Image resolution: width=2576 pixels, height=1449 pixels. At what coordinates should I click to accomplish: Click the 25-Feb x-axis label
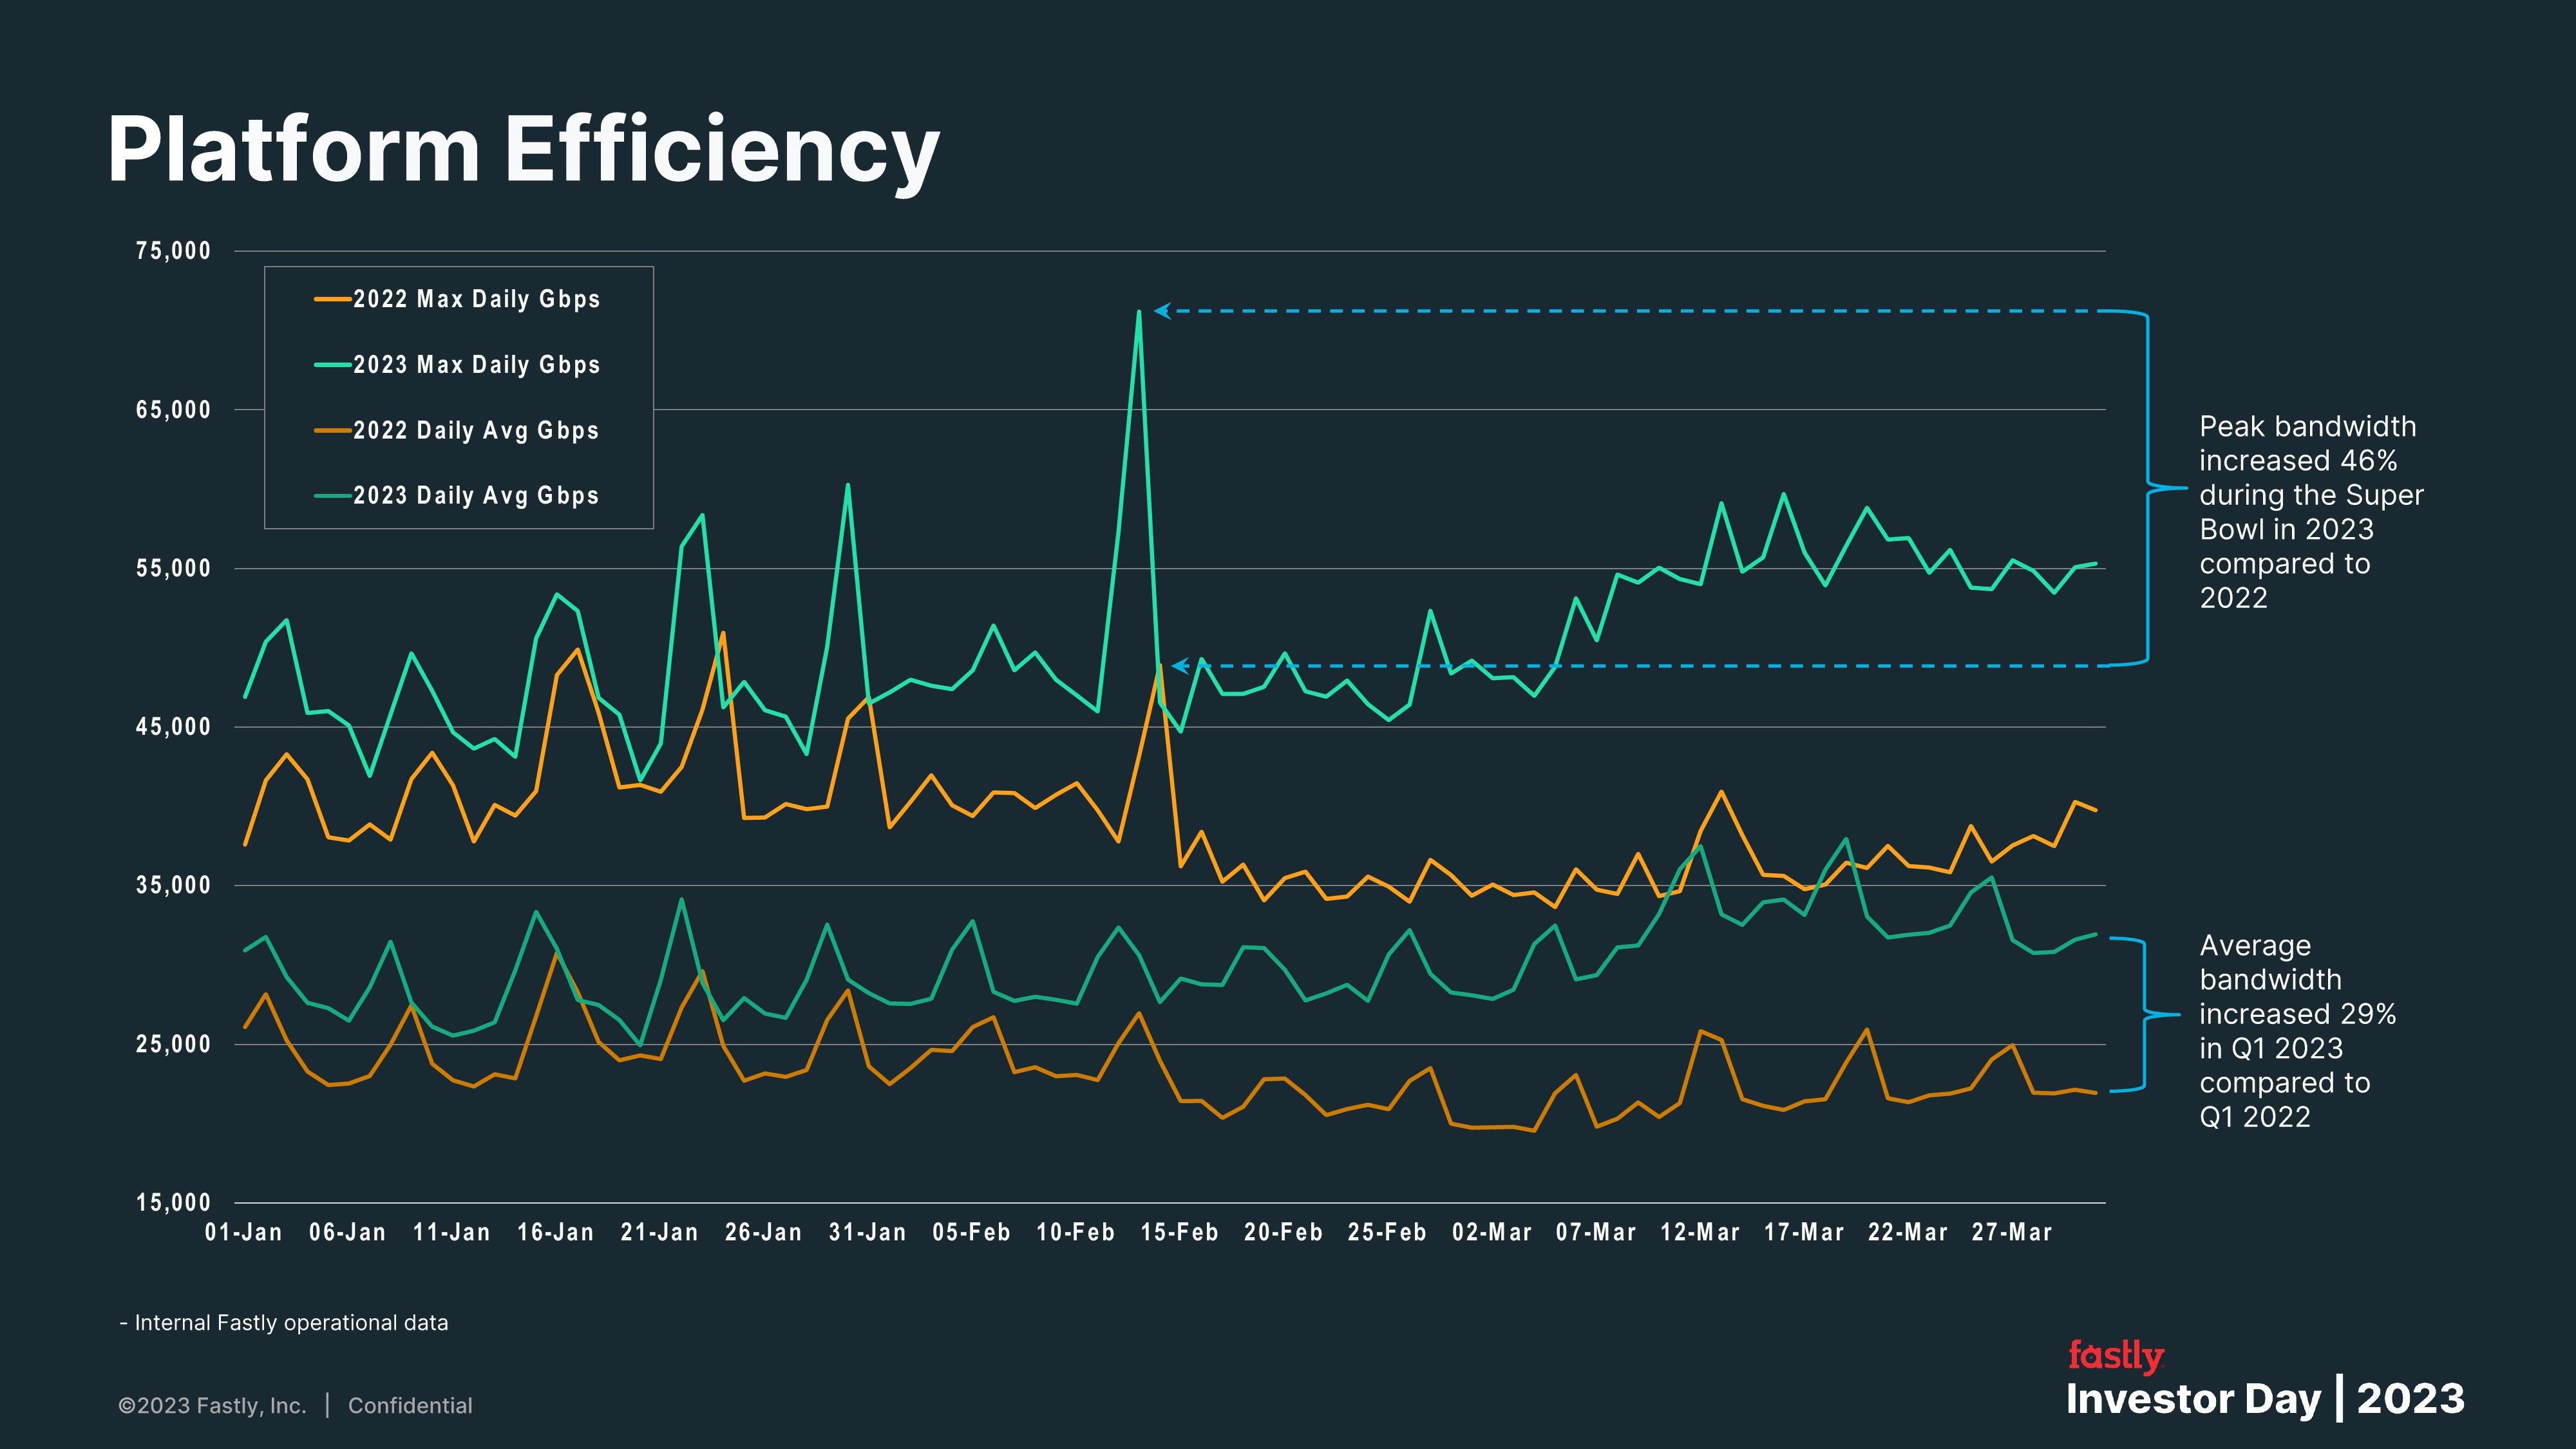coord(1388,1232)
